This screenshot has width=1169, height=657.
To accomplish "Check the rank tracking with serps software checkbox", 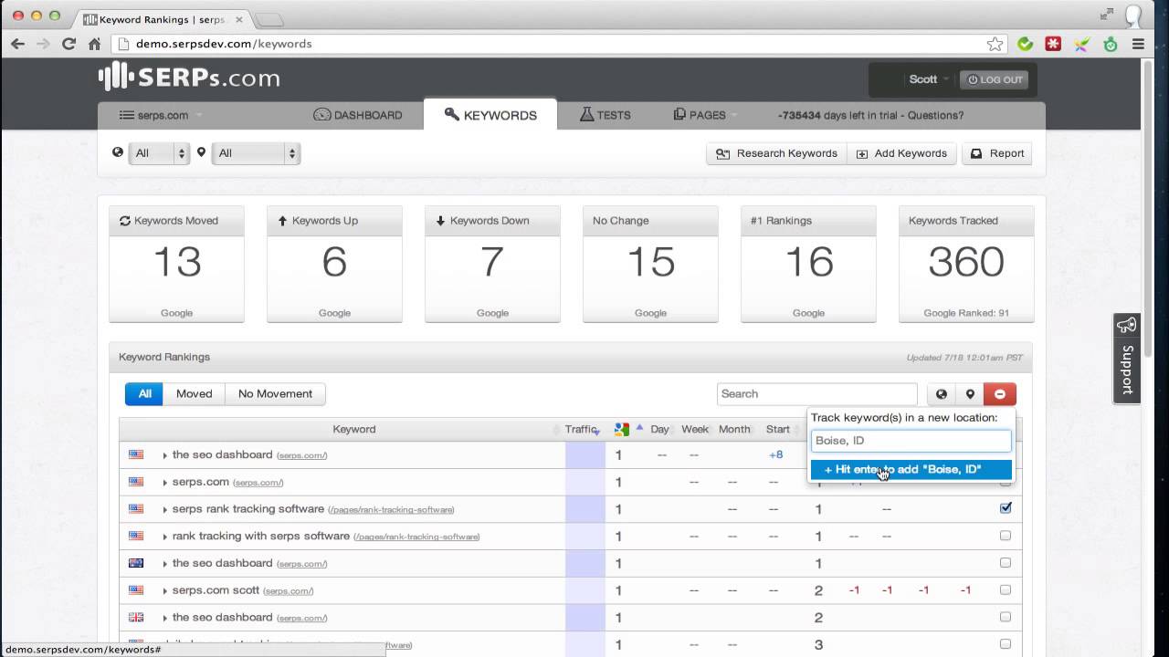I will [x=1006, y=536].
